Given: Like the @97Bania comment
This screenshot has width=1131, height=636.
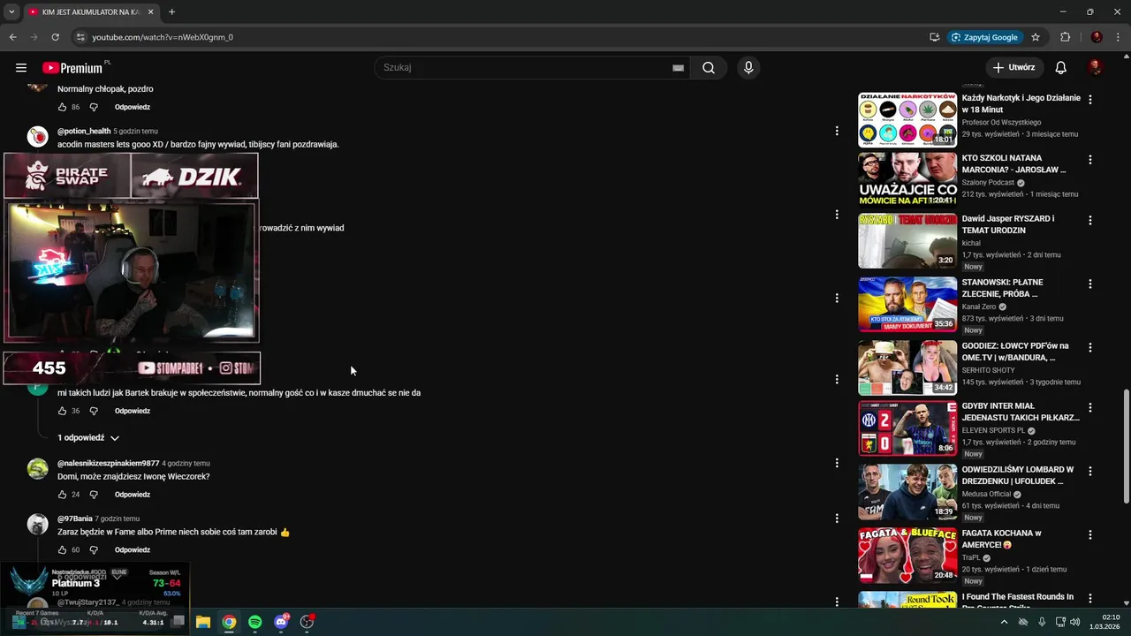Looking at the screenshot, I should 62,549.
